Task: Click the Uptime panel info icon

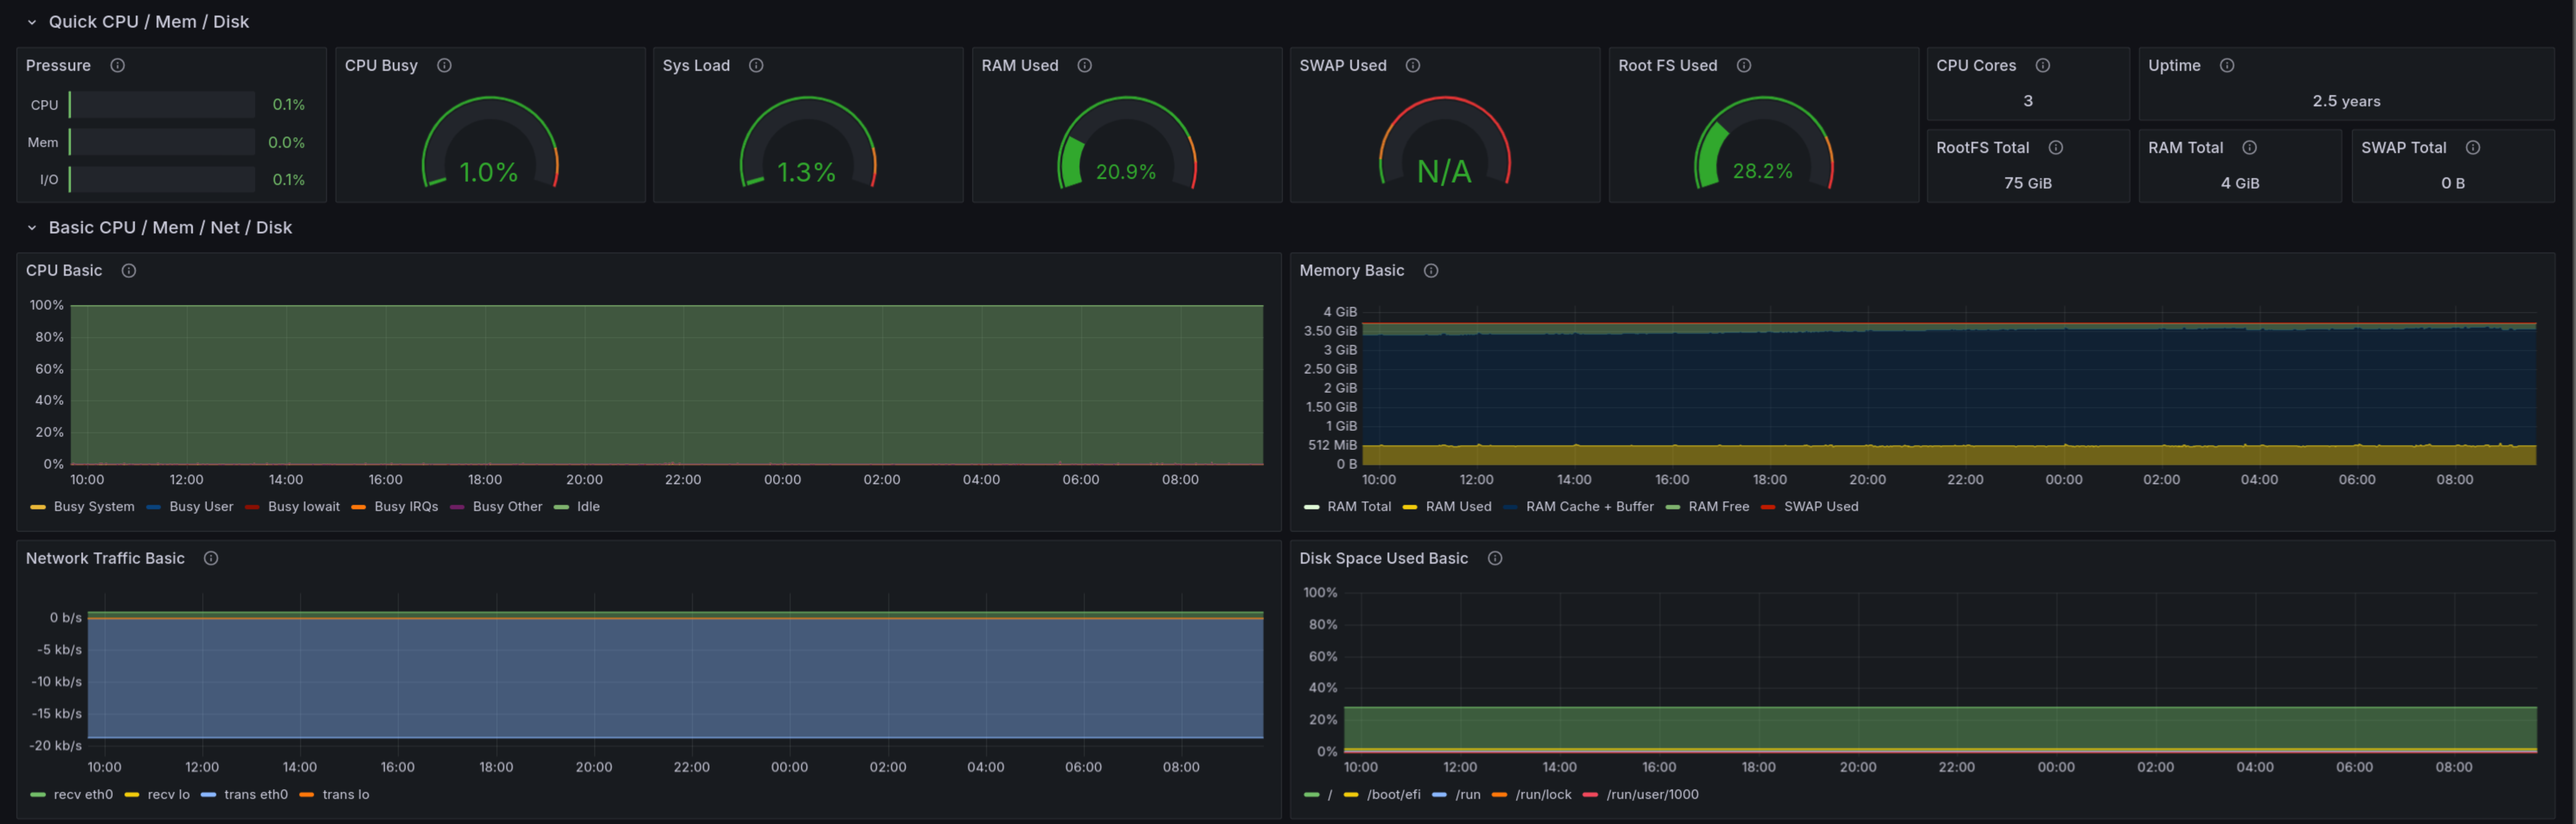Action: pyautogui.click(x=2228, y=65)
